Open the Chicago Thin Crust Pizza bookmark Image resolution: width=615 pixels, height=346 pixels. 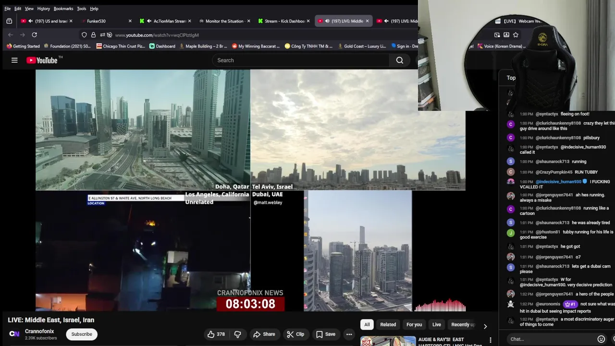[120, 46]
